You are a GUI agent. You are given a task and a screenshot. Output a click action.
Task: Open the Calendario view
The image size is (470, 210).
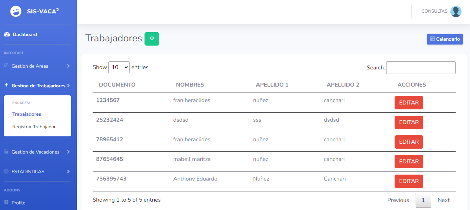445,39
